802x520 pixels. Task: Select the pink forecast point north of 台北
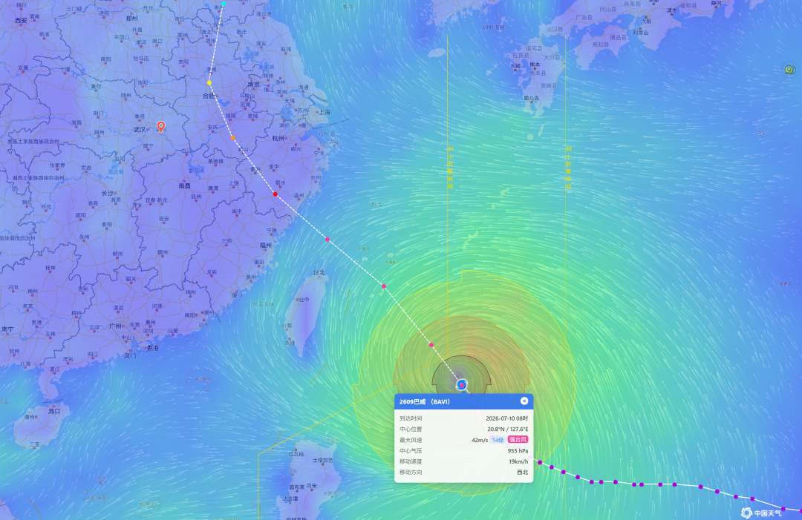point(327,239)
